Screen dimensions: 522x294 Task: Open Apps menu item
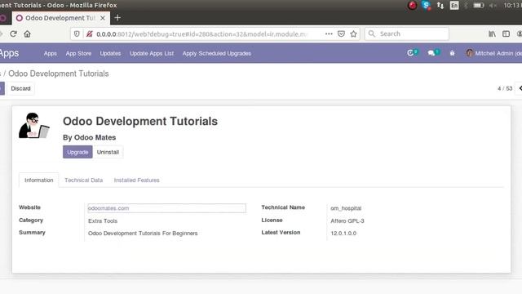pos(51,53)
